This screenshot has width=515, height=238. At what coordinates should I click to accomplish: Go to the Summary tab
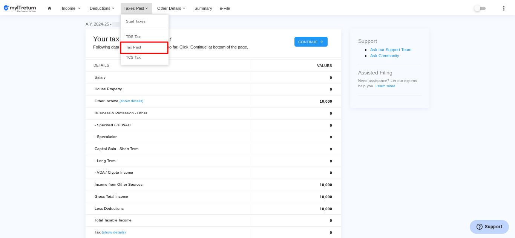click(x=203, y=8)
